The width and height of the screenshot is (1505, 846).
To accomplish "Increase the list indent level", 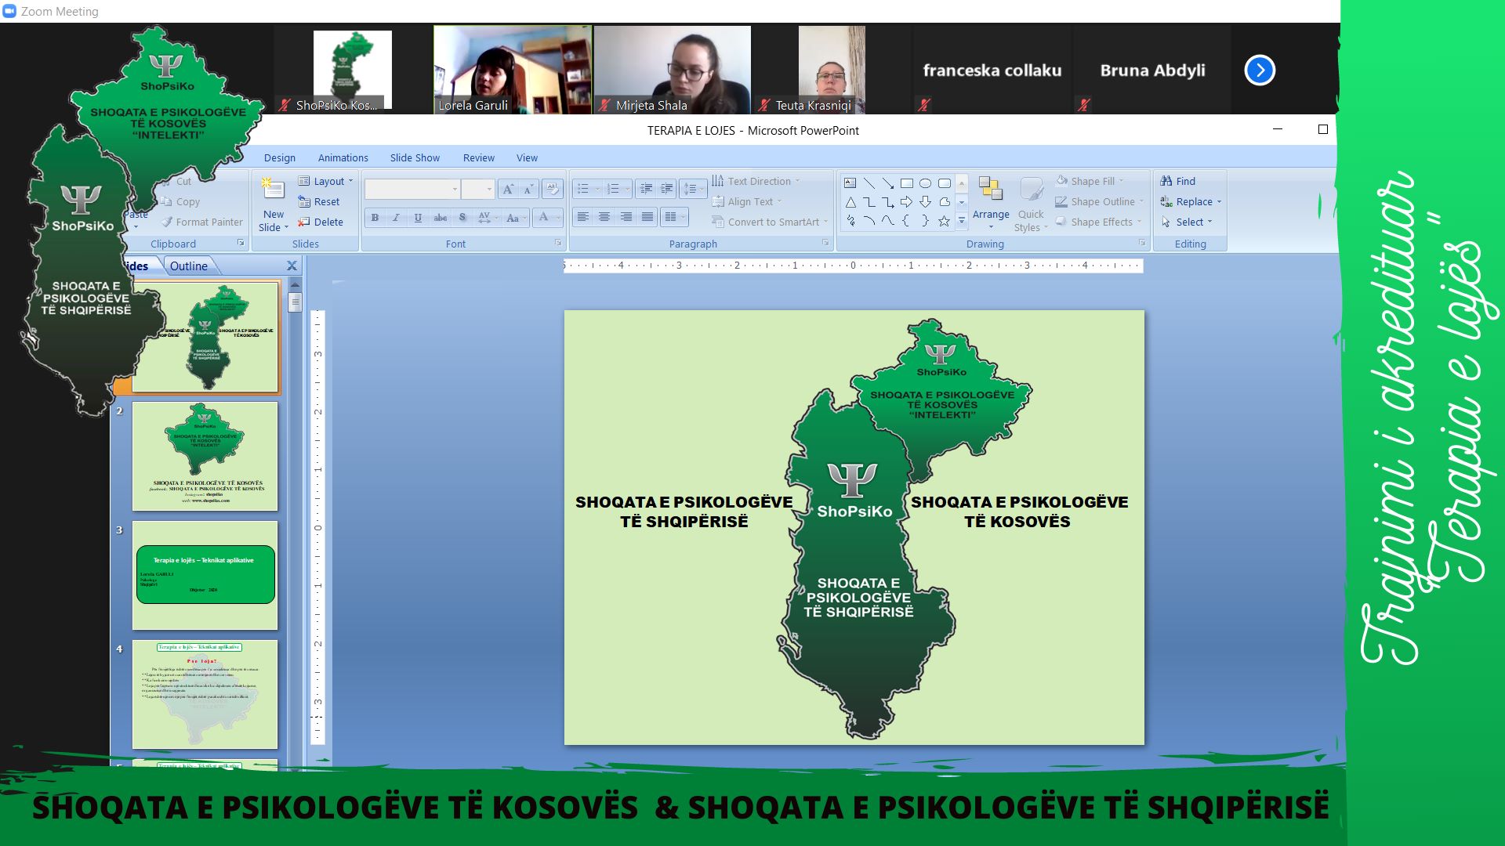I will (x=667, y=189).
